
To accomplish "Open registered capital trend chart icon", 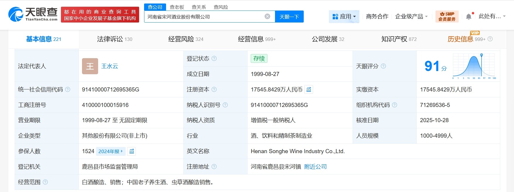I will pos(309,89).
